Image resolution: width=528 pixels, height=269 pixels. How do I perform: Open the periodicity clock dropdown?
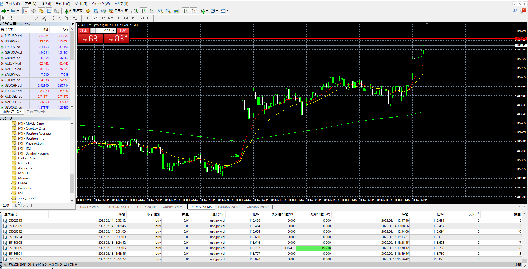(x=214, y=11)
